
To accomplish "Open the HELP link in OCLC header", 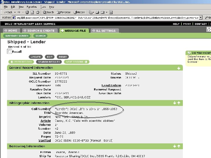I will coord(176,24).
